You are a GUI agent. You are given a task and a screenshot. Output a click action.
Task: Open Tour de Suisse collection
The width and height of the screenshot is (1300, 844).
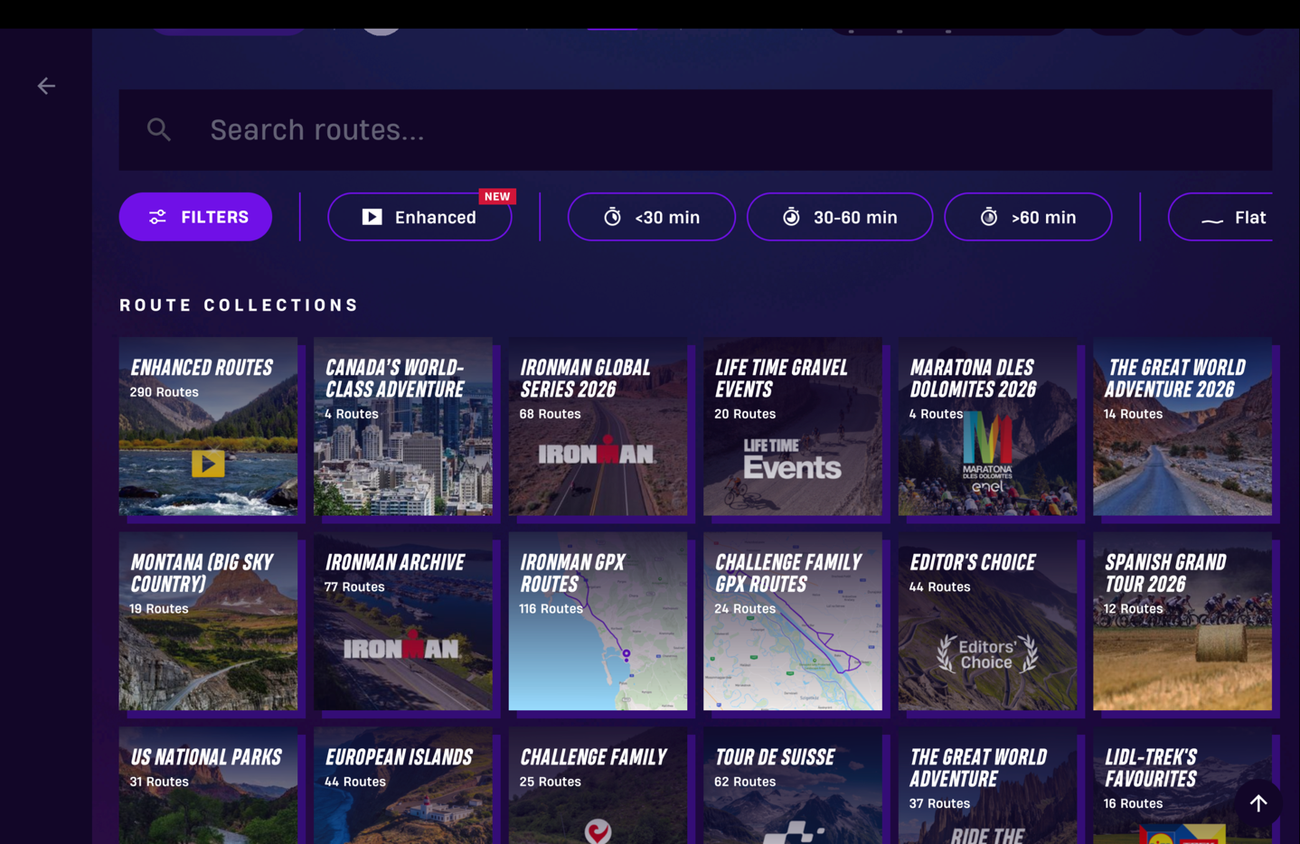pos(793,786)
